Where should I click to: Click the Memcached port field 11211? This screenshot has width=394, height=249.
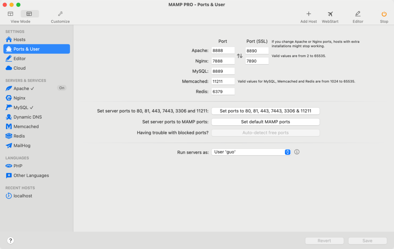pyautogui.click(x=223, y=81)
